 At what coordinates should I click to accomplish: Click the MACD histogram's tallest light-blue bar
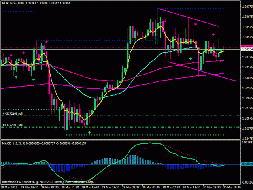130,160
